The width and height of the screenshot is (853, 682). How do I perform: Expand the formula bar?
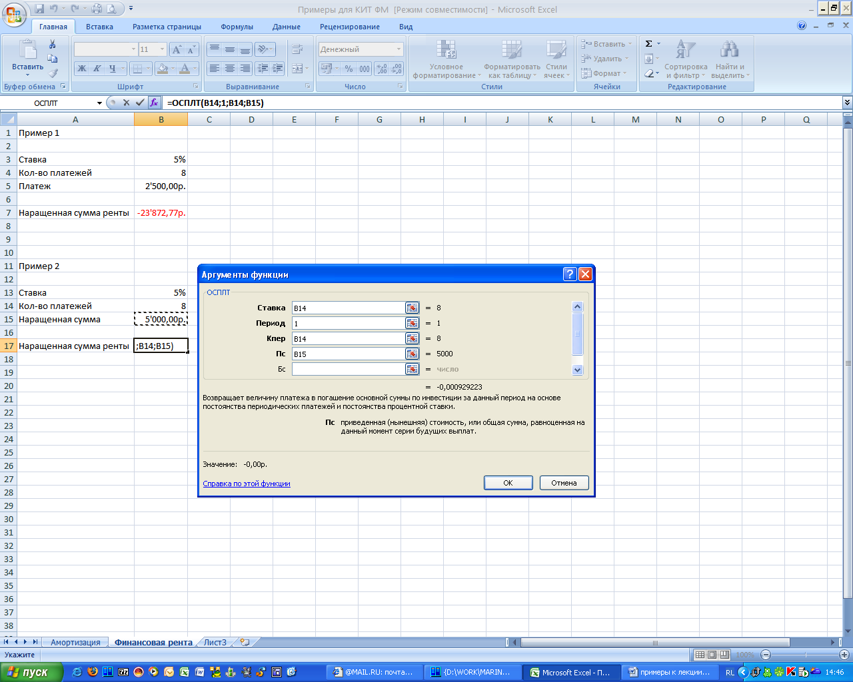point(847,103)
